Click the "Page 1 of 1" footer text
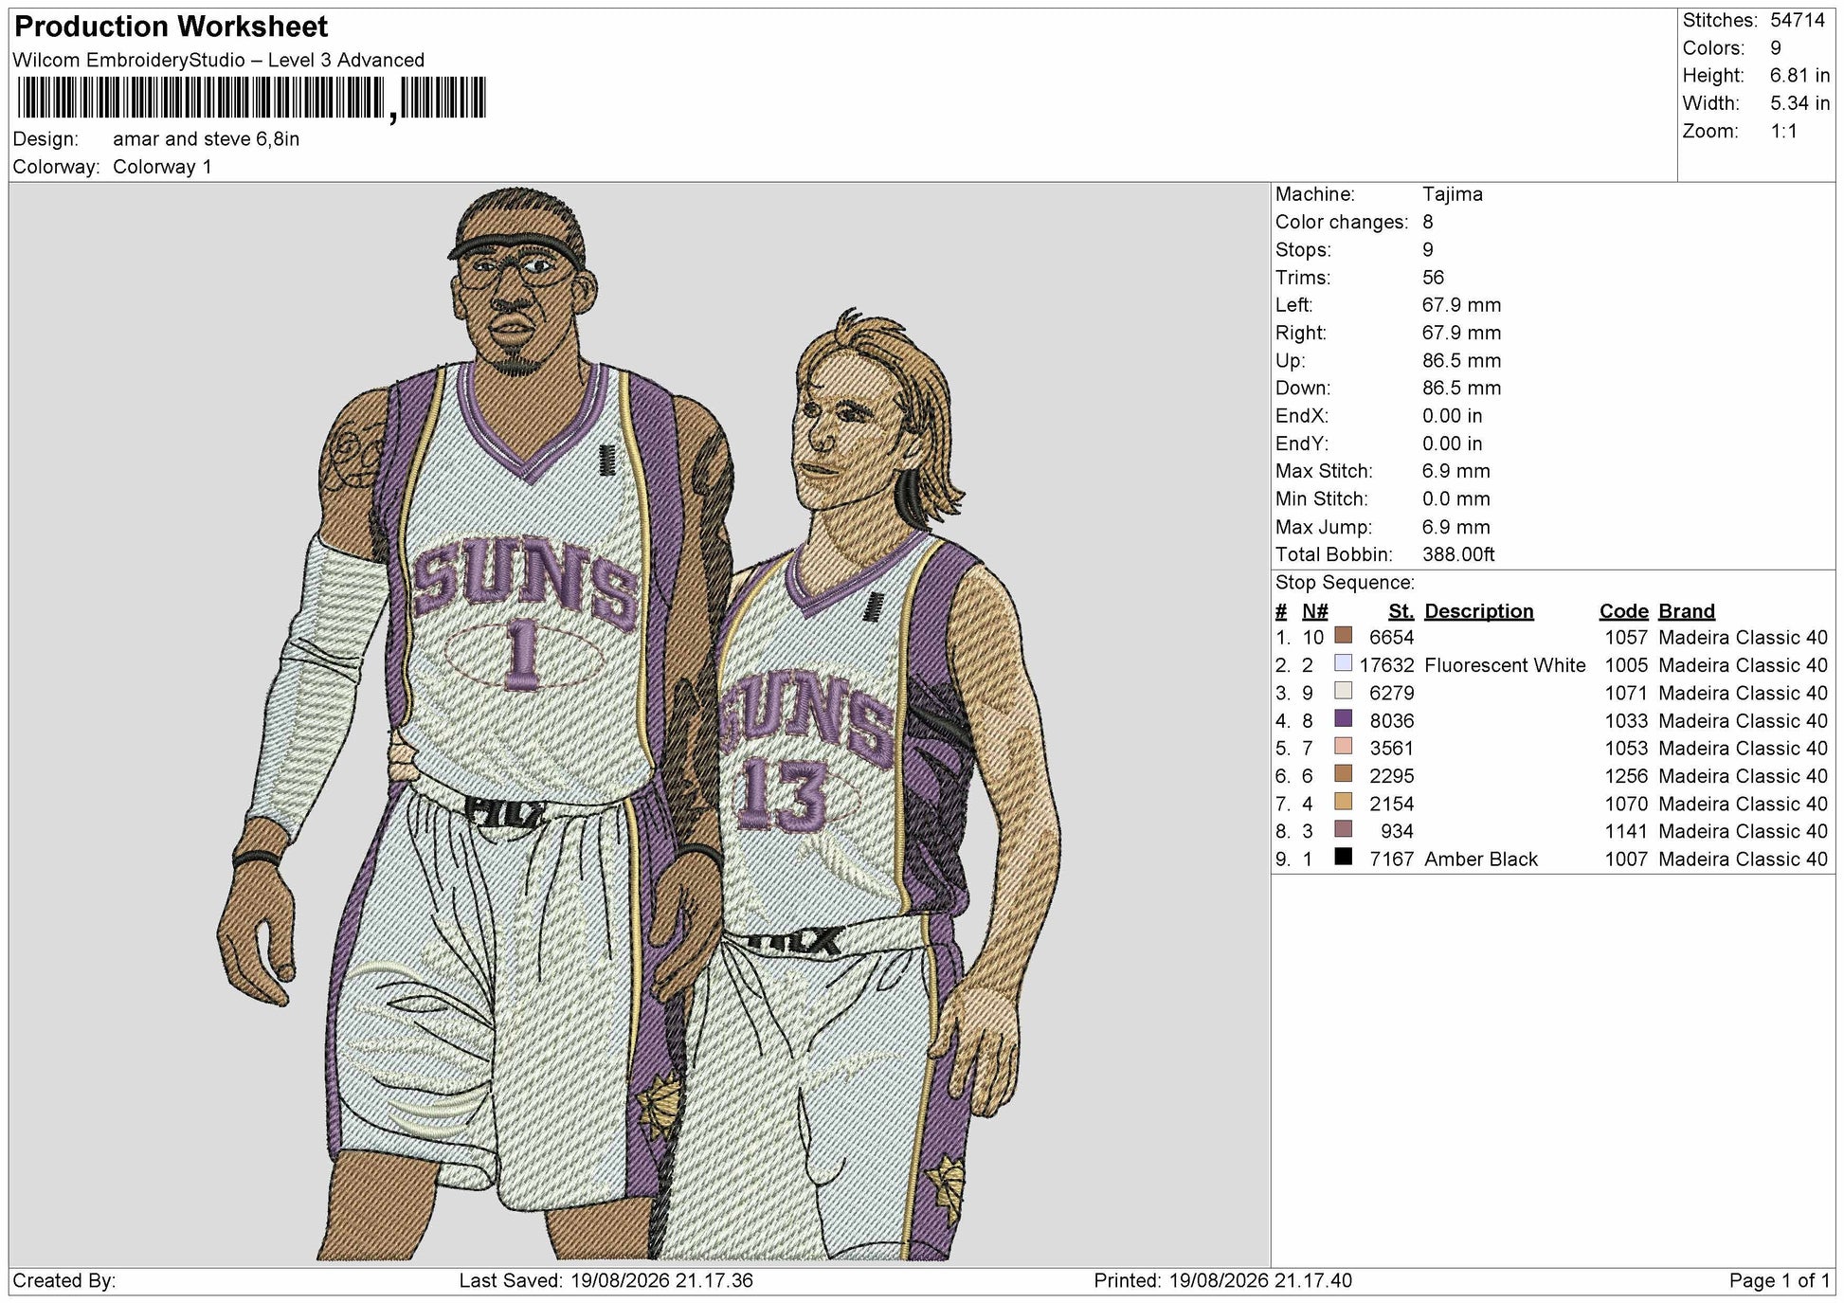1844x1303 pixels. (x=1780, y=1281)
